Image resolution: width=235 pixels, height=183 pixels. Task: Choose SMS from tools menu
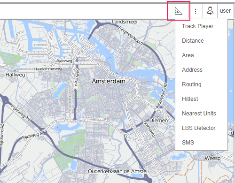188,143
